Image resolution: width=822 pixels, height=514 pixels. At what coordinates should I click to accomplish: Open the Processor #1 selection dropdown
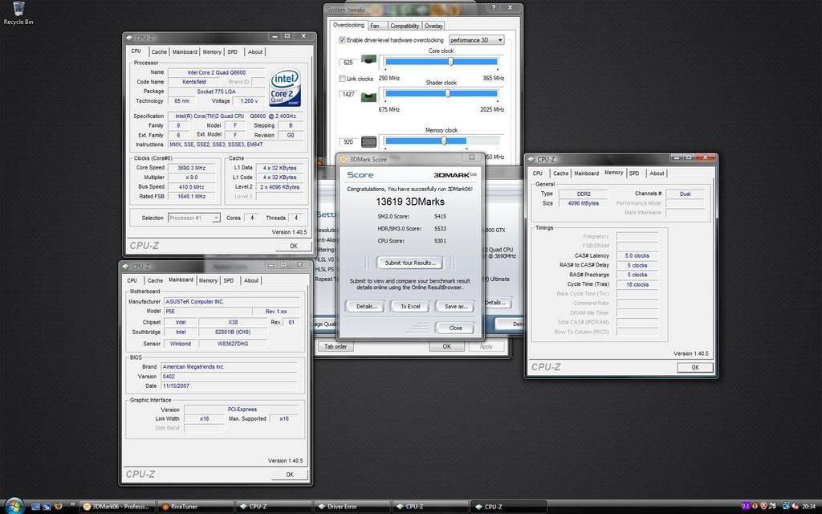194,218
